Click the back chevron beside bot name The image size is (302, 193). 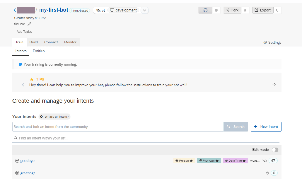coord(14,10)
